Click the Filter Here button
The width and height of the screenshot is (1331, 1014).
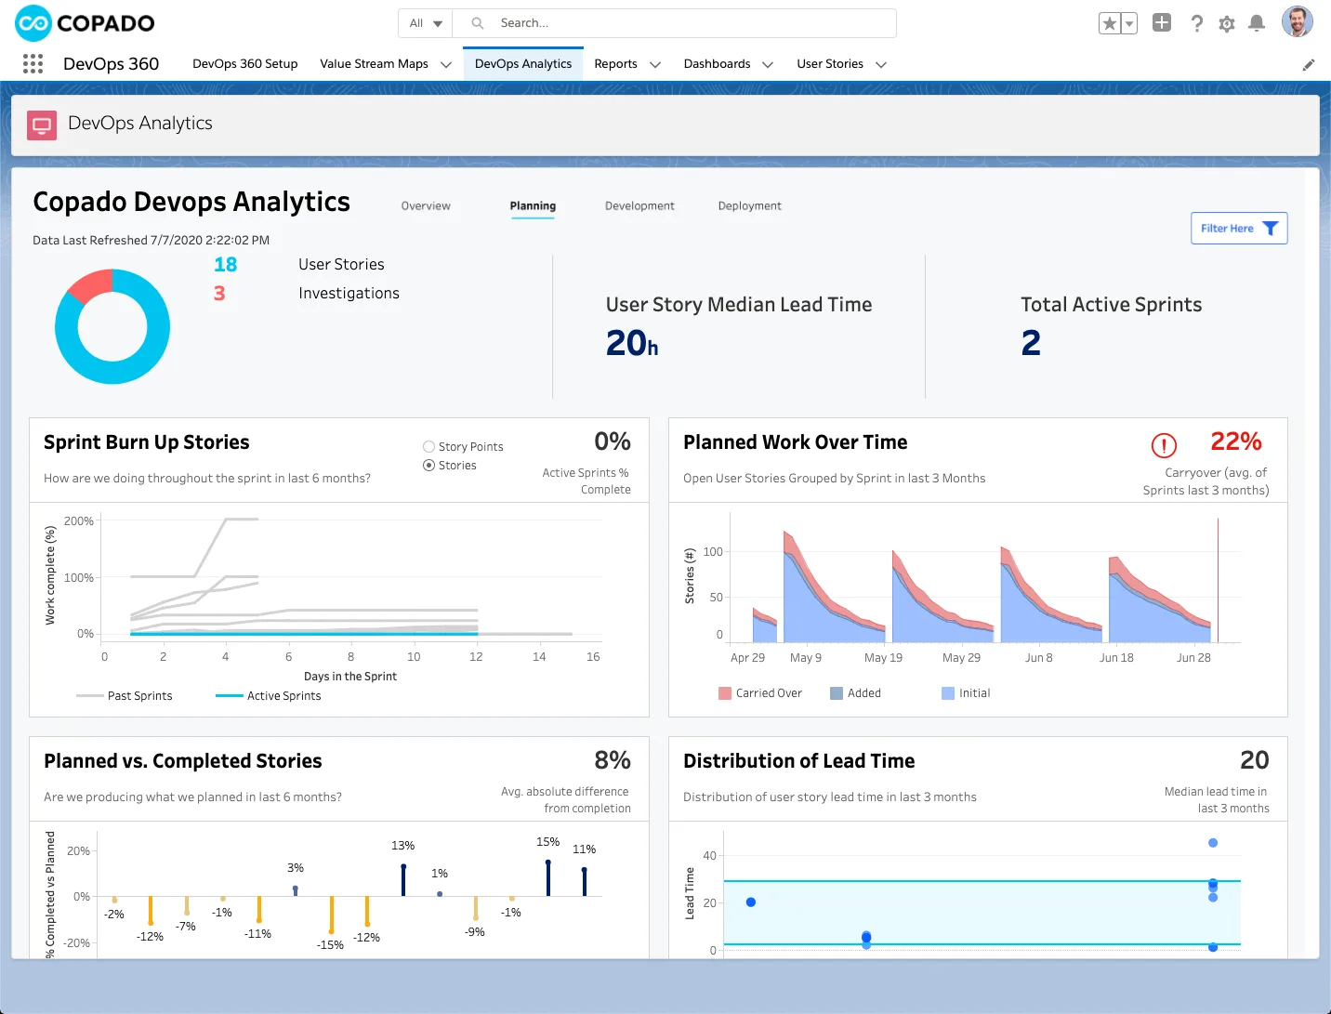click(x=1239, y=229)
